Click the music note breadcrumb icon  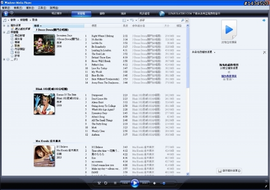pos(5,20)
